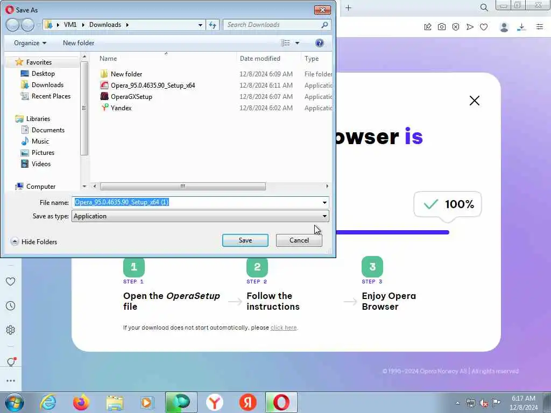Click horizontal scrollbar thumb in file list
The width and height of the screenshot is (551, 413).
[x=183, y=186]
